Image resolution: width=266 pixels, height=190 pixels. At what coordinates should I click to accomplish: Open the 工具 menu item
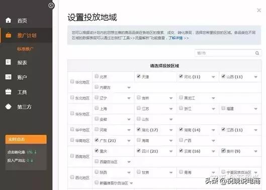tap(22, 92)
